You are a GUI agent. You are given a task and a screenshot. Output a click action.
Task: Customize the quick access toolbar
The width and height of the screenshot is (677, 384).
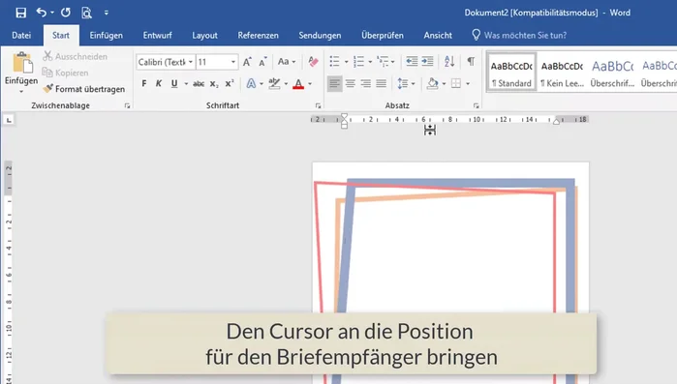click(107, 13)
